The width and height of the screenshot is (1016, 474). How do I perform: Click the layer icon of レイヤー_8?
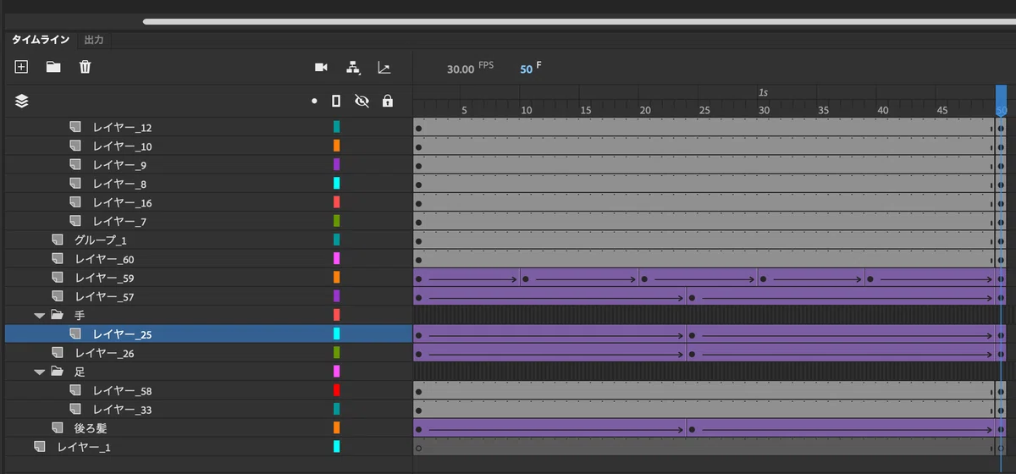[x=75, y=183]
